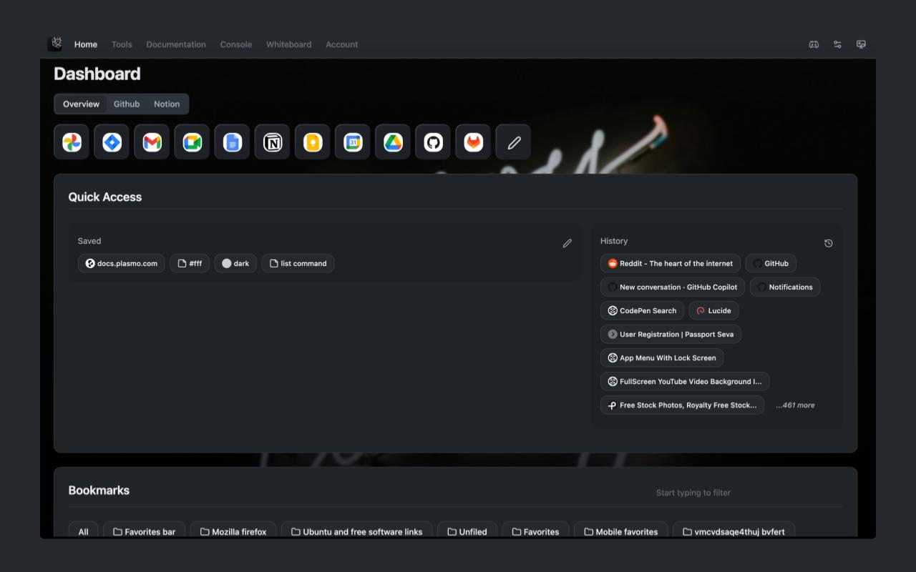Select the Favorites bar bookmark folder
This screenshot has height=572, width=916.
[144, 531]
